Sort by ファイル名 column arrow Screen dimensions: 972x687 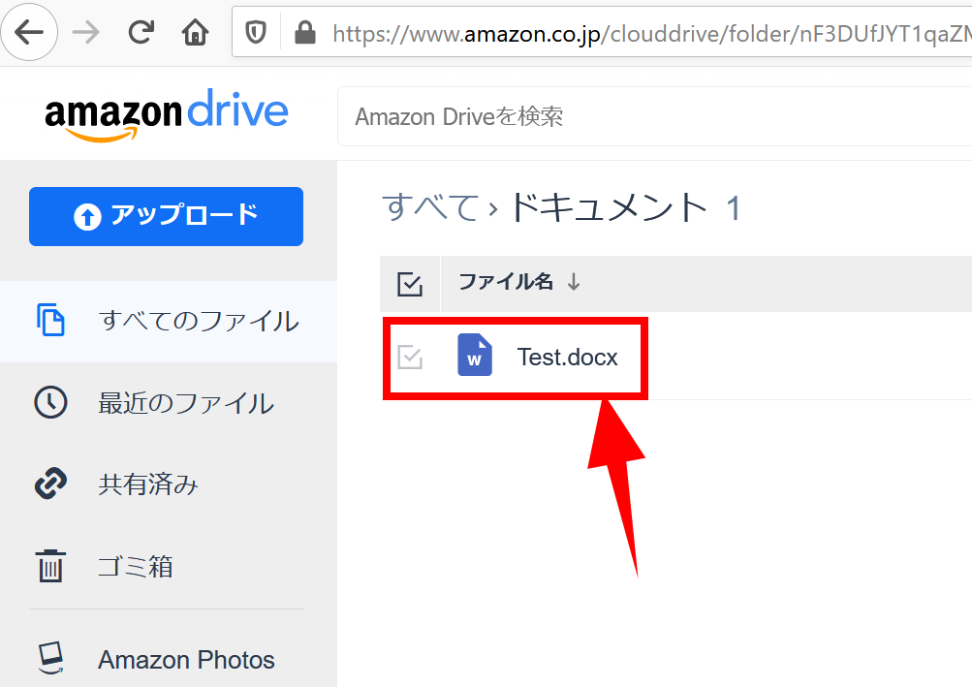tap(574, 282)
